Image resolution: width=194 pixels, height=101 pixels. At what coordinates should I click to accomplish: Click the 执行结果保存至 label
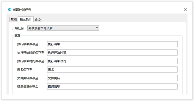coord(28,44)
